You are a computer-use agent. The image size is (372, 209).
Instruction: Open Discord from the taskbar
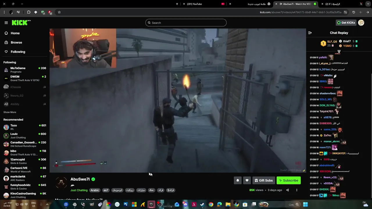tap(185, 204)
